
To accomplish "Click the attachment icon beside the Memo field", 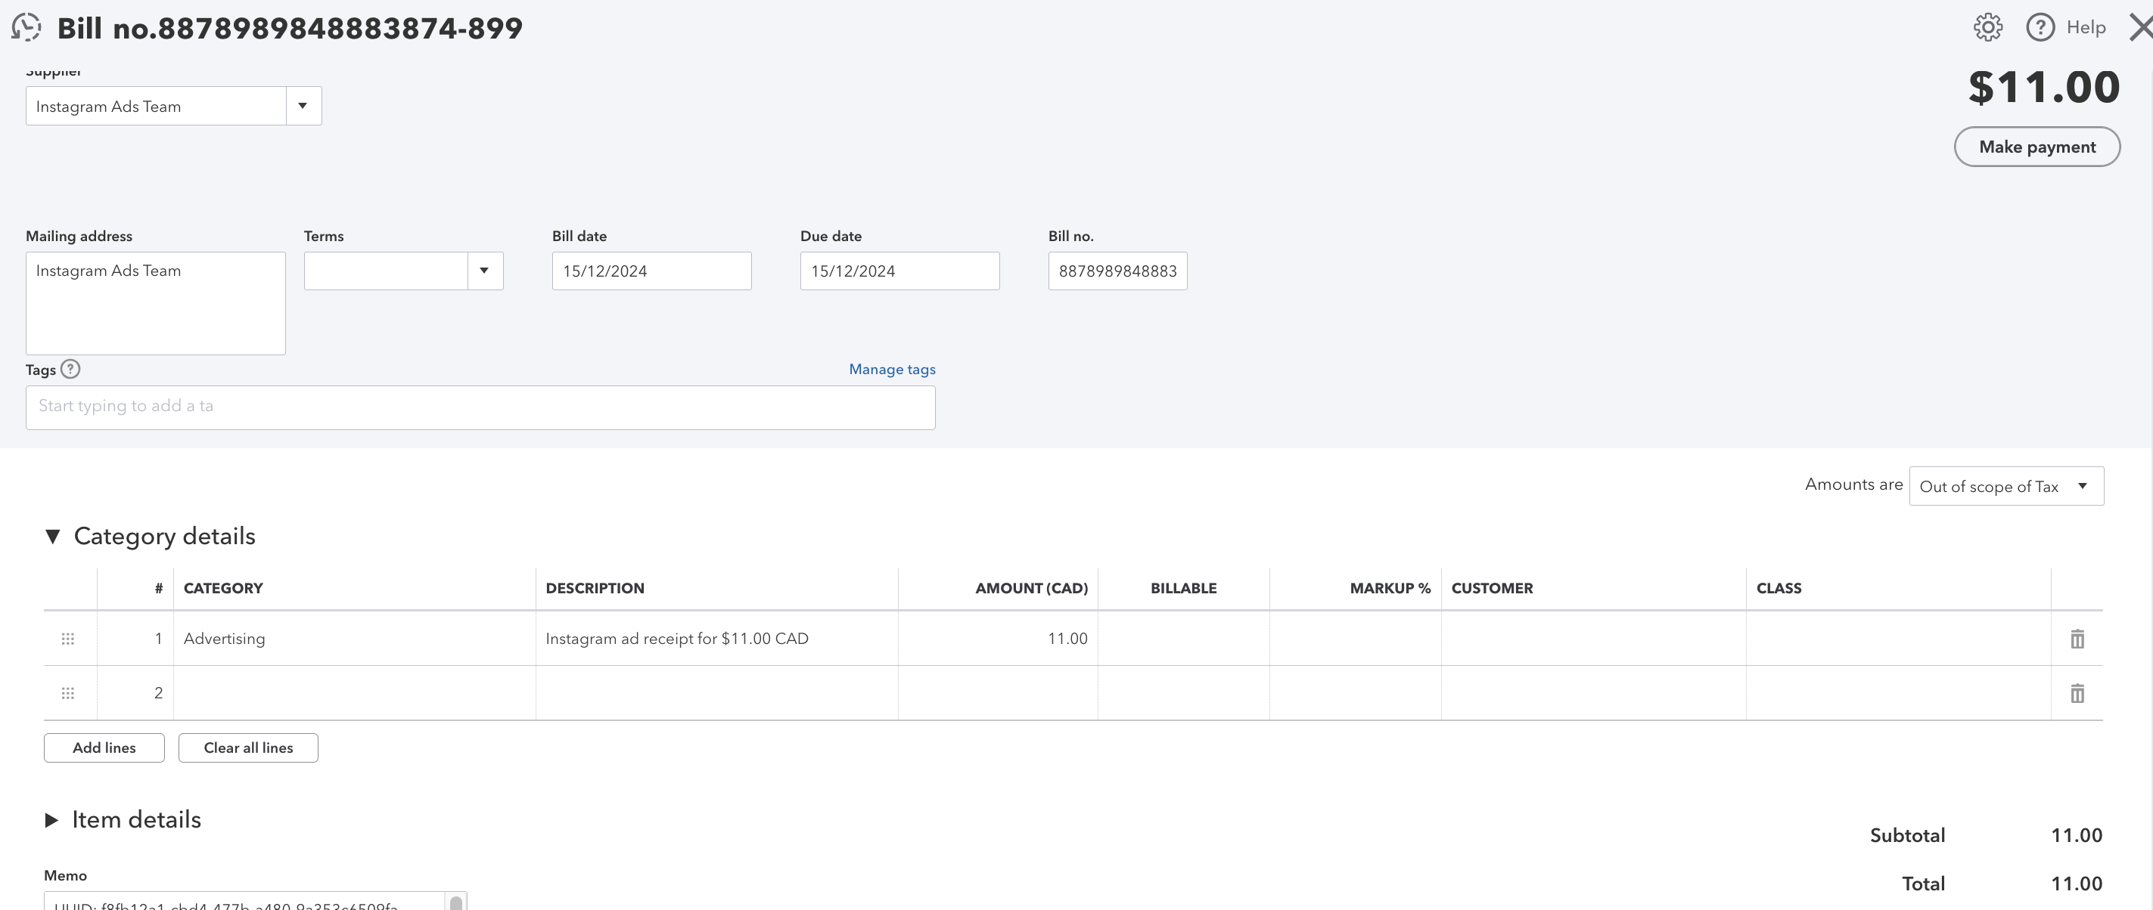I will point(455,902).
